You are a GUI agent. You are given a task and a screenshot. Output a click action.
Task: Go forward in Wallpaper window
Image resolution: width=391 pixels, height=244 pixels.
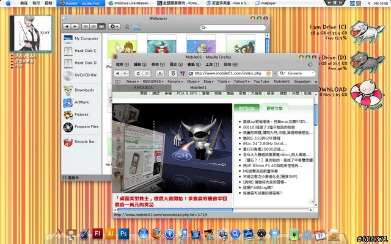(75, 26)
